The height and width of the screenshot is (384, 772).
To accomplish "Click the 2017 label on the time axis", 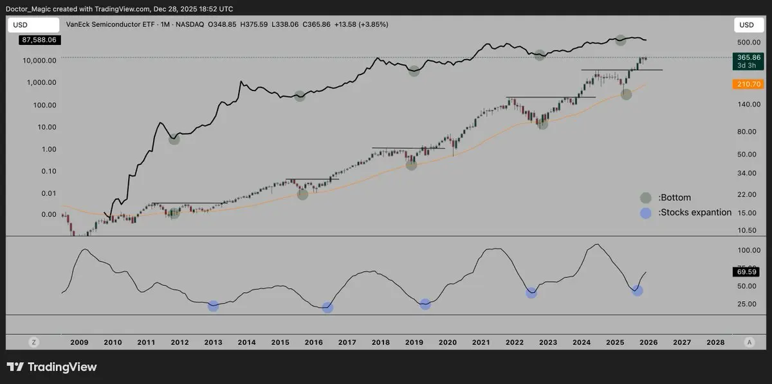I will tap(347, 343).
